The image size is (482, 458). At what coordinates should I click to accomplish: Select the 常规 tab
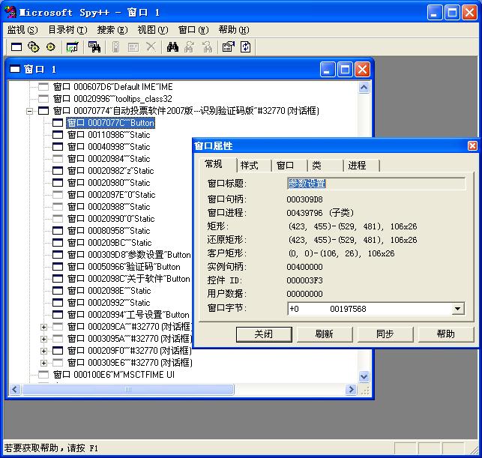217,164
